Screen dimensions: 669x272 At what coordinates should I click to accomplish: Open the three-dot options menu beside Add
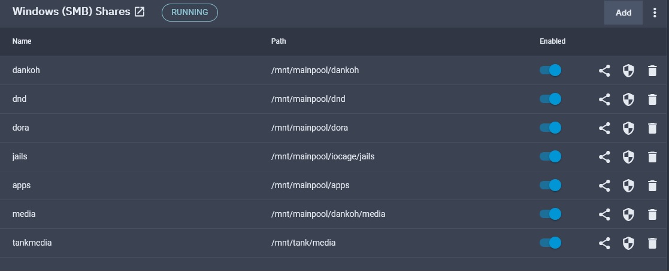point(655,13)
